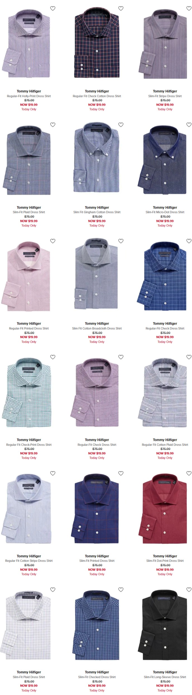Open Regular-Fit Check Dress Shirt link under purple shirt
The image size is (192, 695).
point(97,445)
